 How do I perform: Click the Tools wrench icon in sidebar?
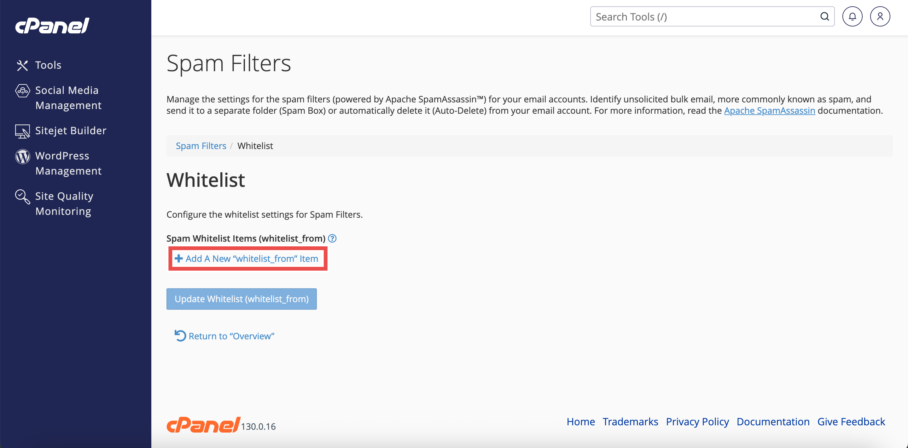pos(22,65)
